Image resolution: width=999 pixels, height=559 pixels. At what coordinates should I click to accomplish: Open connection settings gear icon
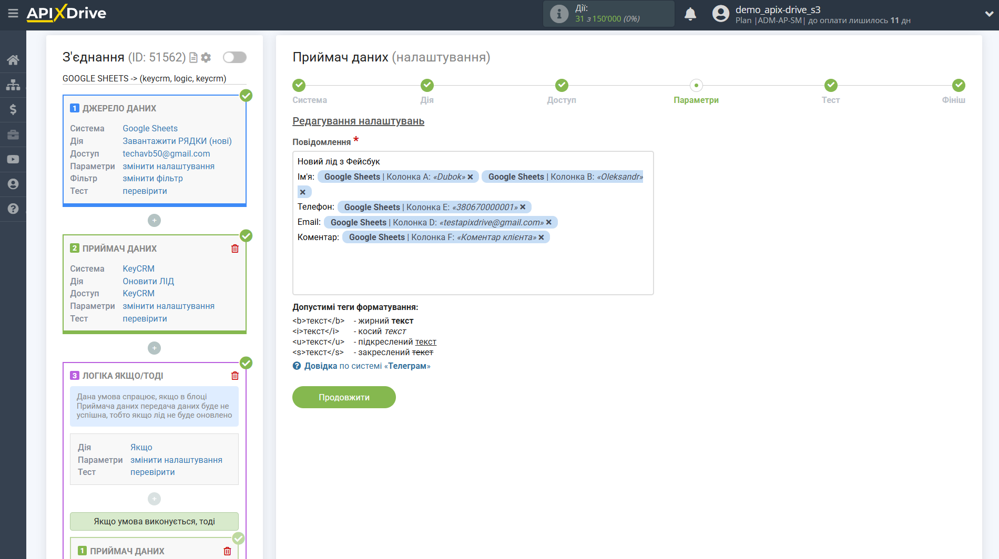pos(206,57)
